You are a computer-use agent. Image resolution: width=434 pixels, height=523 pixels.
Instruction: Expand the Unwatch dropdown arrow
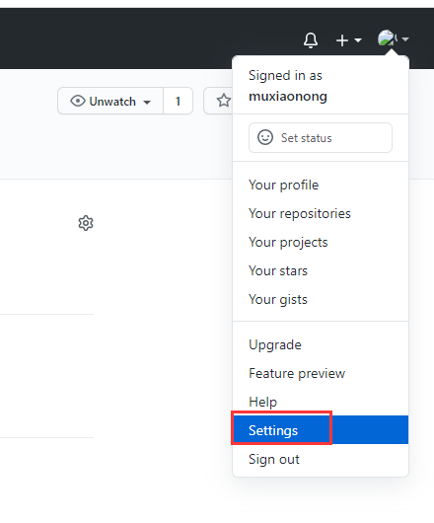click(147, 102)
